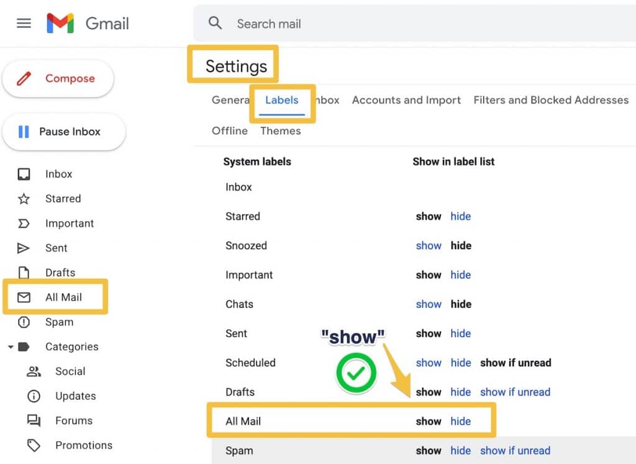Click the Compose button
Screen dimensions: 636x464
point(58,78)
